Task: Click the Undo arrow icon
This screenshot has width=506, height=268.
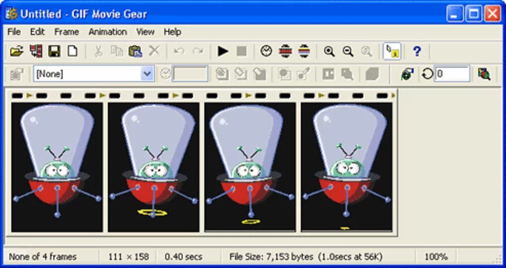Action: [179, 51]
